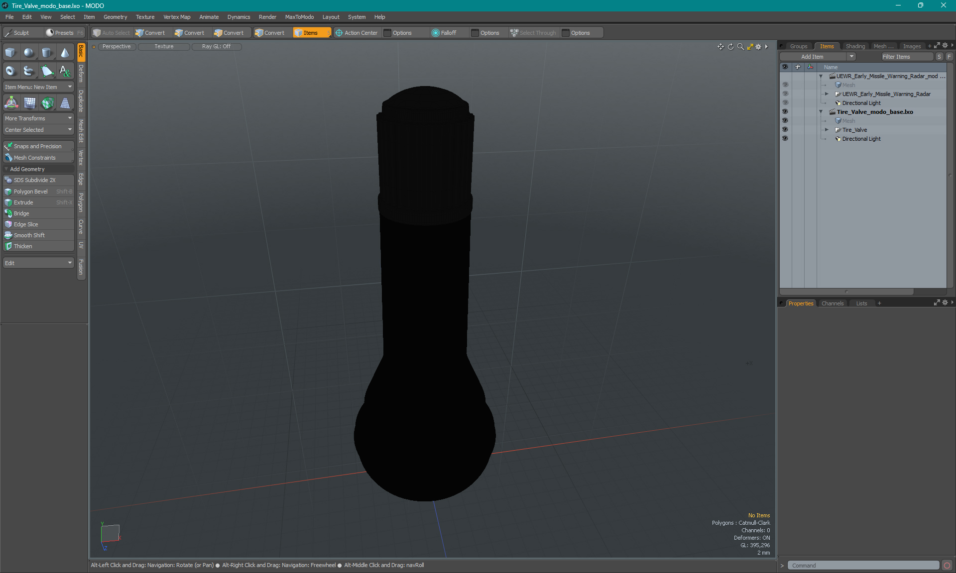Click the viewport zoom magnifier icon
Image resolution: width=956 pixels, height=573 pixels.
pyautogui.click(x=740, y=47)
